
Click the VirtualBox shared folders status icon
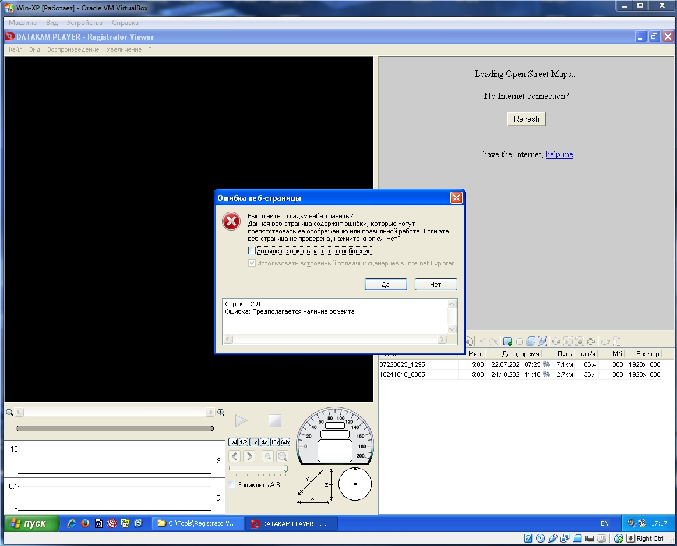[x=577, y=538]
